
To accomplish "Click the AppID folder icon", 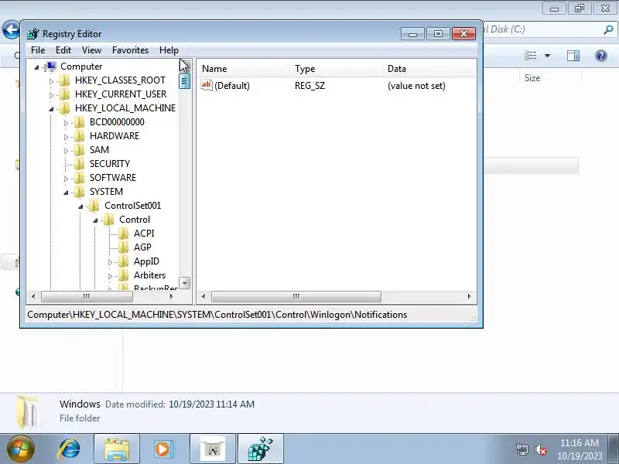I will click(x=123, y=261).
